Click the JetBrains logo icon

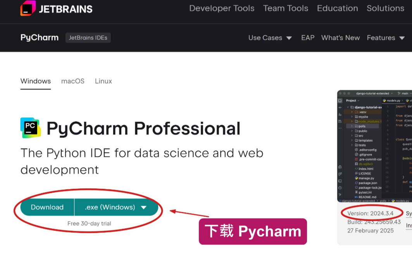[28, 8]
